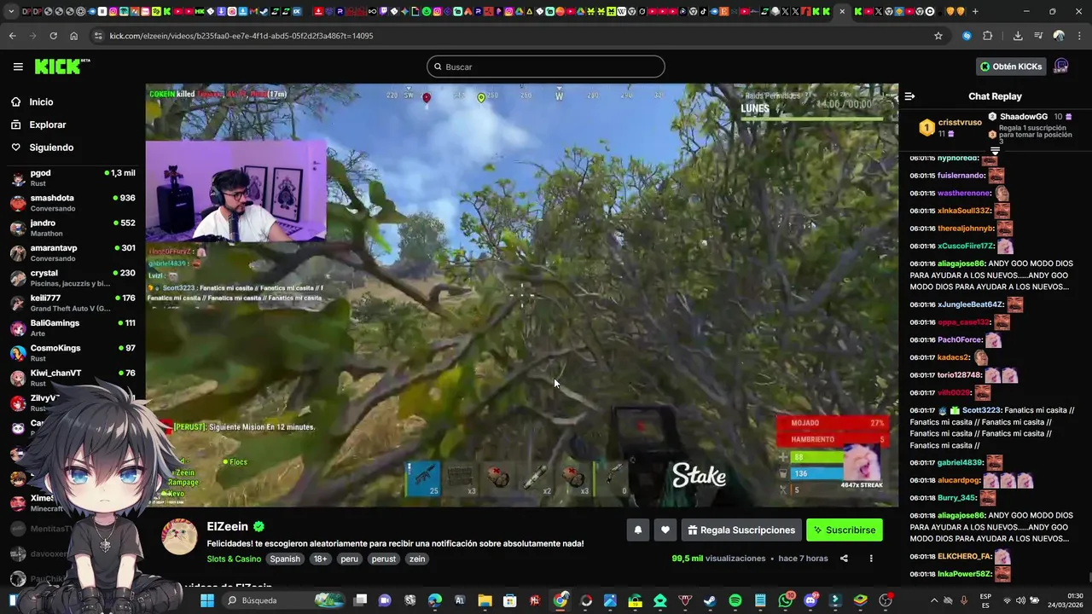Open the Chrome profile avatar
This screenshot has height=614, width=1092.
[1059, 36]
